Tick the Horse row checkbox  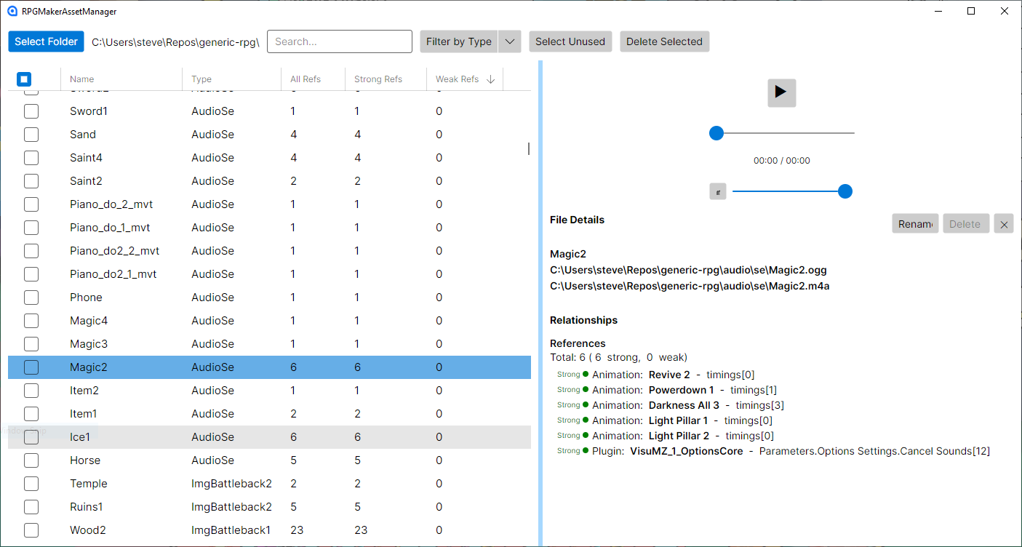point(31,460)
